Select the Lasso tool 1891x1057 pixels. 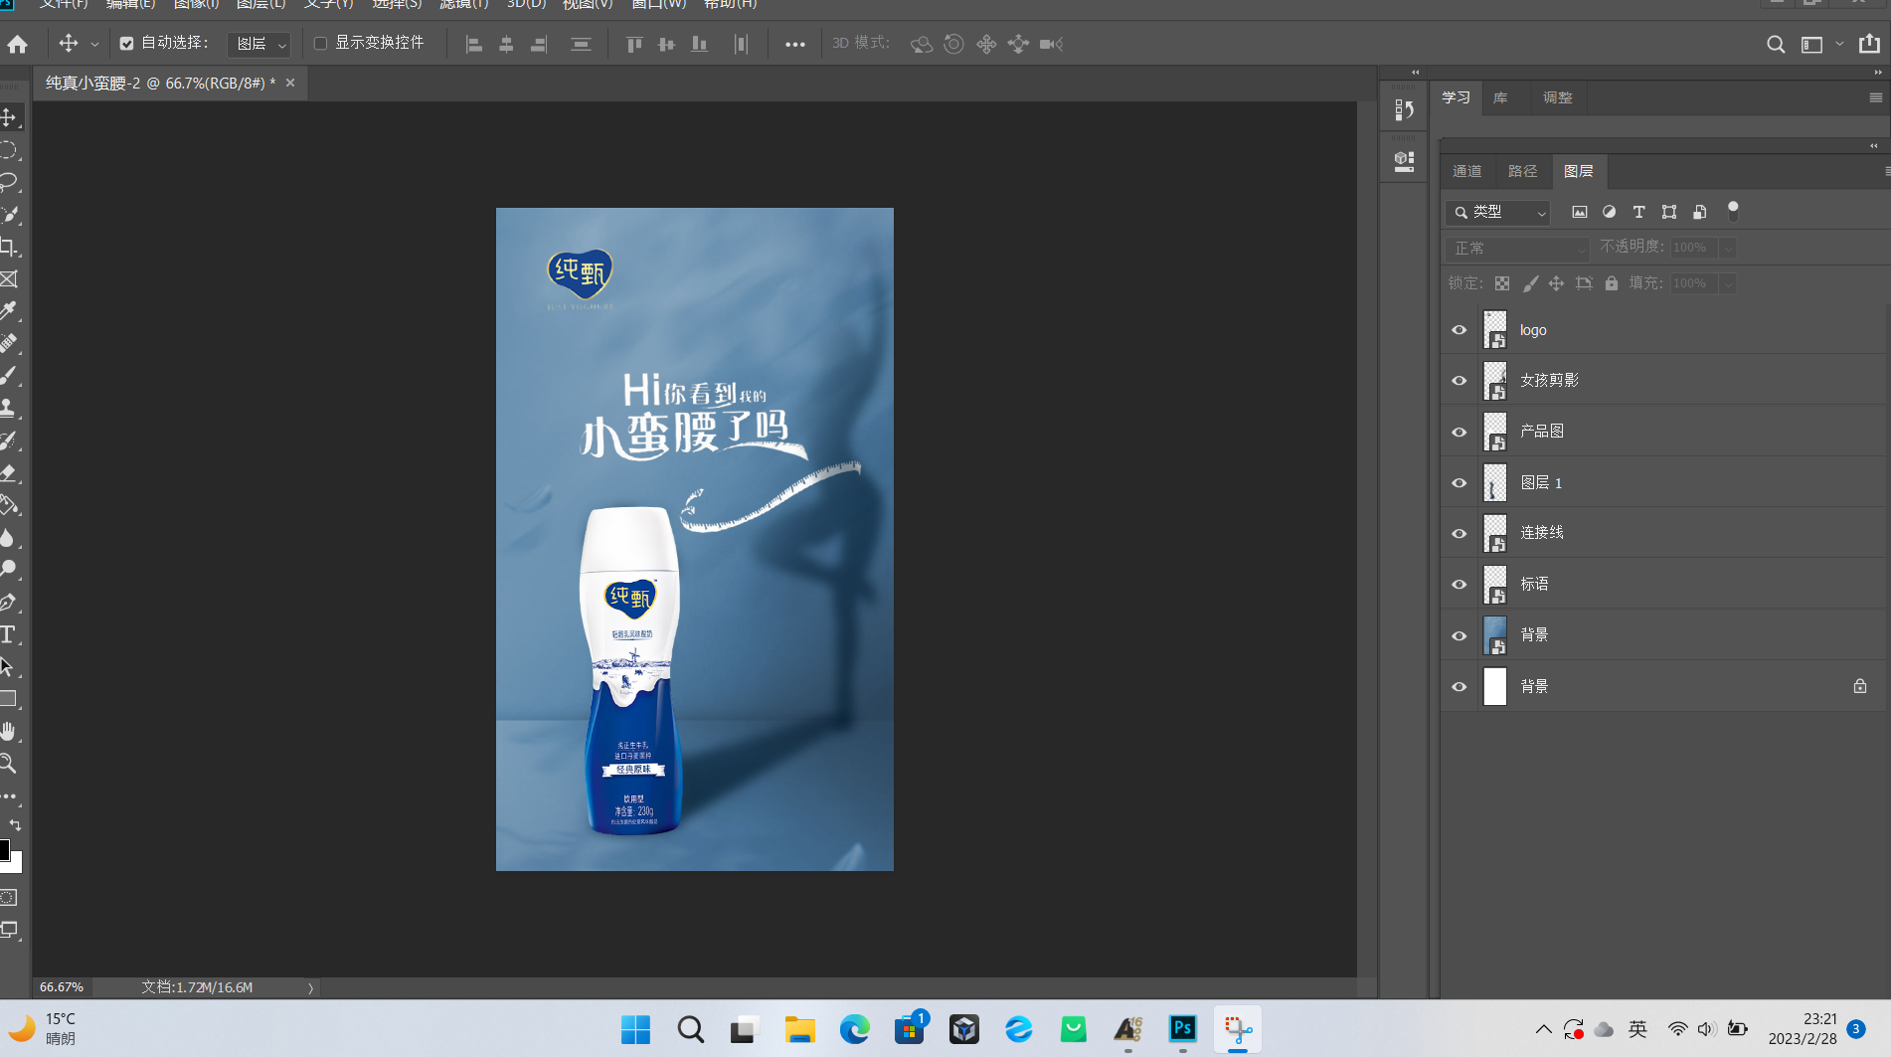pyautogui.click(x=8, y=182)
